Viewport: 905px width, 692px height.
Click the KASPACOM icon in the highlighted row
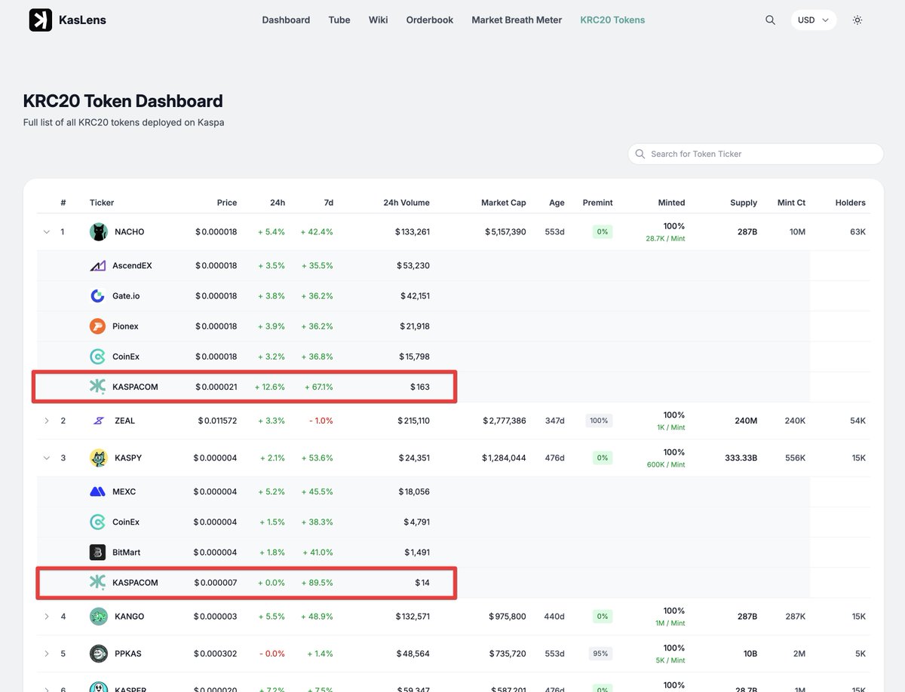point(97,386)
